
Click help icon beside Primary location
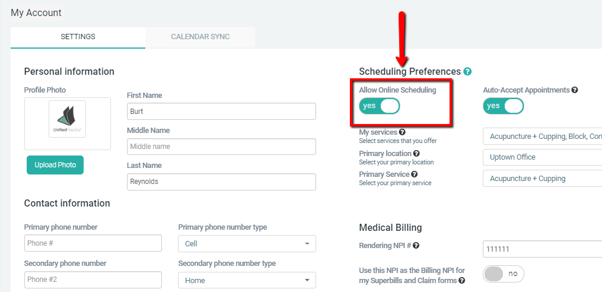click(x=416, y=154)
